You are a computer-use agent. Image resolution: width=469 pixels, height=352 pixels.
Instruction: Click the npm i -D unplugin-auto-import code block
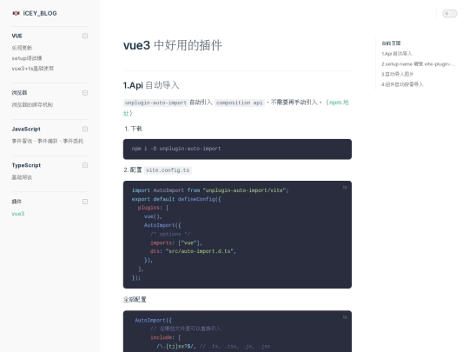point(237,149)
